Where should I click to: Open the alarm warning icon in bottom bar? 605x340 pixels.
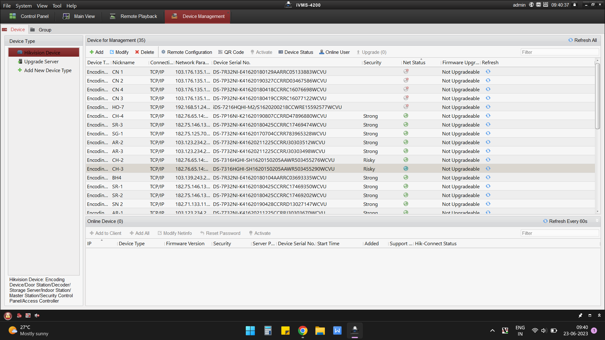point(8,315)
